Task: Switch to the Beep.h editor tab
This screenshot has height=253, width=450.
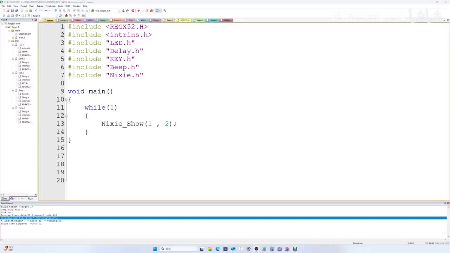Action: (x=169, y=20)
